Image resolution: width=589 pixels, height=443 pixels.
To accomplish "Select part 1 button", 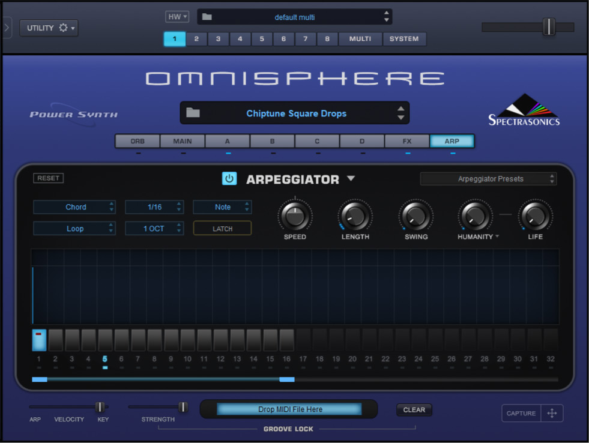I will coord(175,38).
